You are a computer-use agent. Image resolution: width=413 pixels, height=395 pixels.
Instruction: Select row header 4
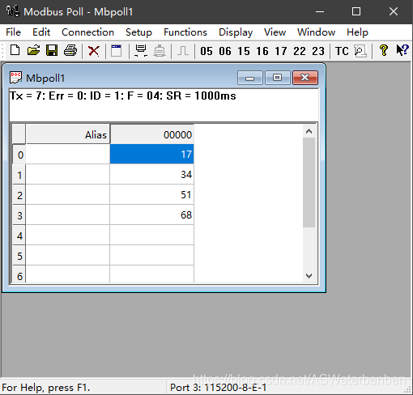point(19,236)
